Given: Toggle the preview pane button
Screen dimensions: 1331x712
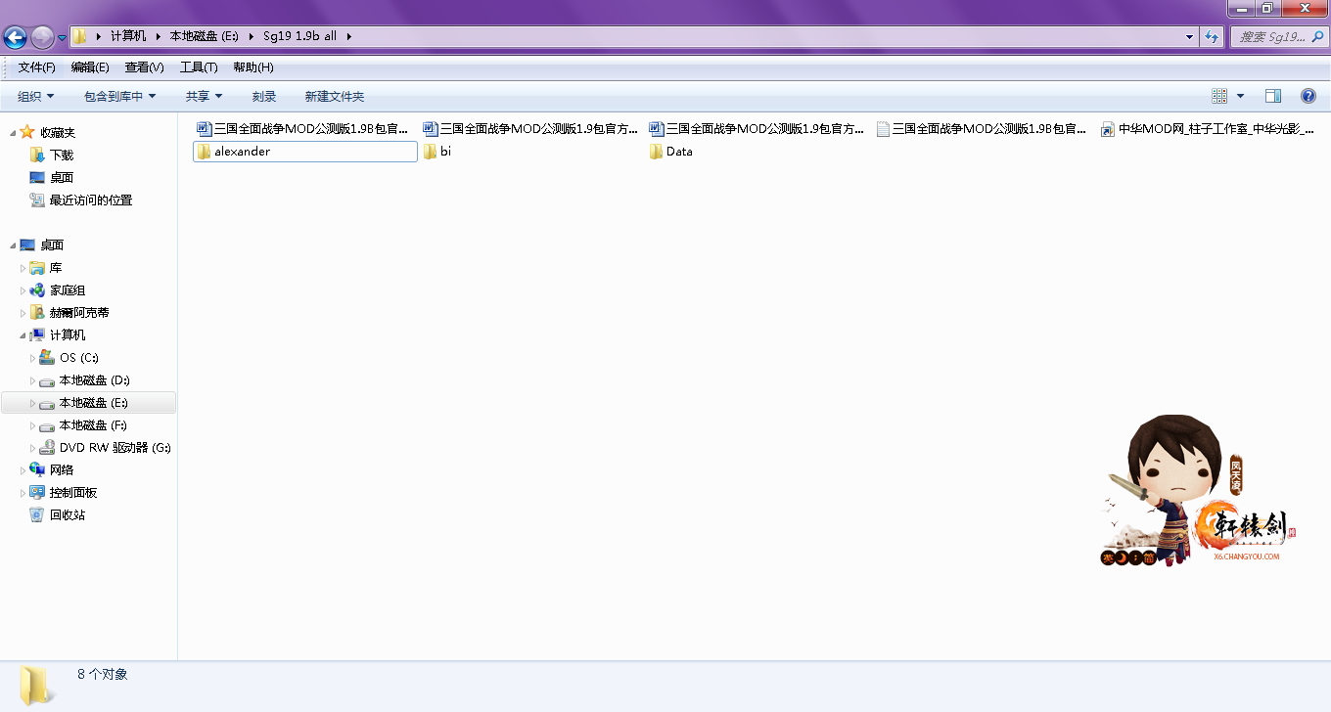Looking at the screenshot, I should point(1273,96).
